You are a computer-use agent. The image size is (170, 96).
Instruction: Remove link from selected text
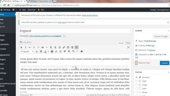click(68, 47)
